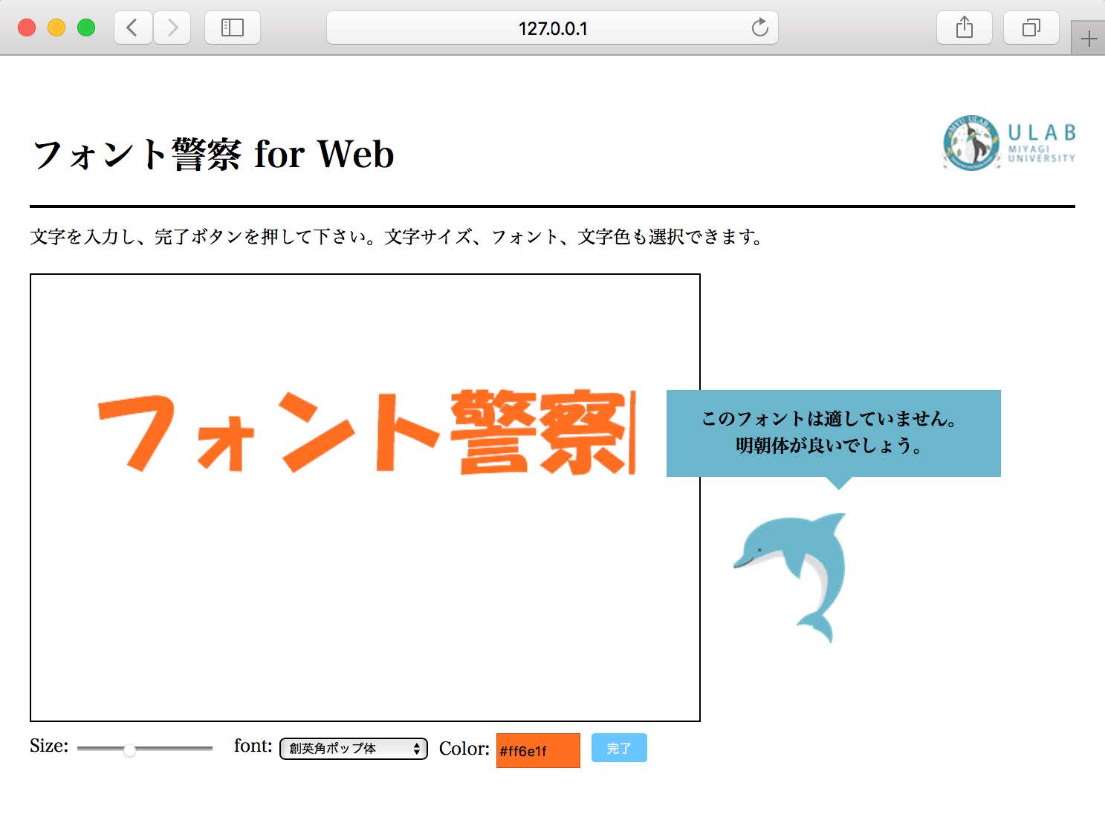Show all tabs overview icon
1105x829 pixels.
click(1031, 28)
